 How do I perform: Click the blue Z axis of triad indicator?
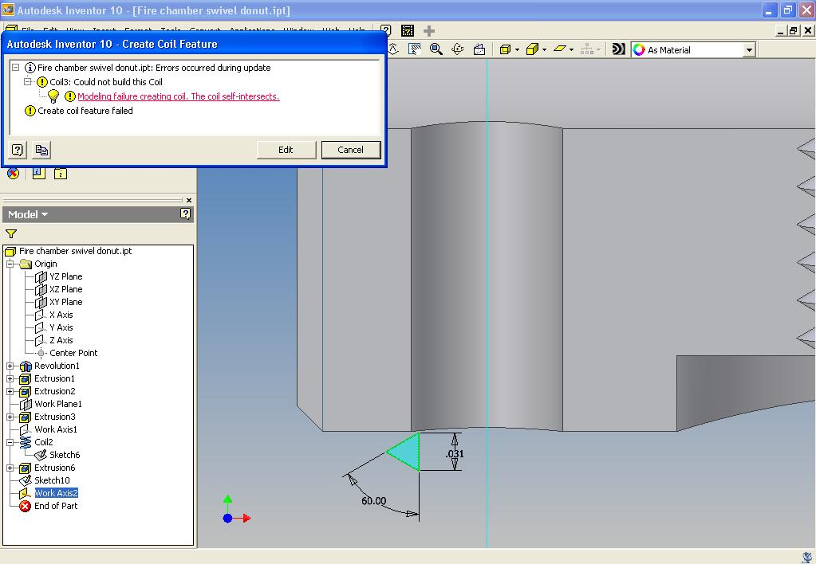227,519
